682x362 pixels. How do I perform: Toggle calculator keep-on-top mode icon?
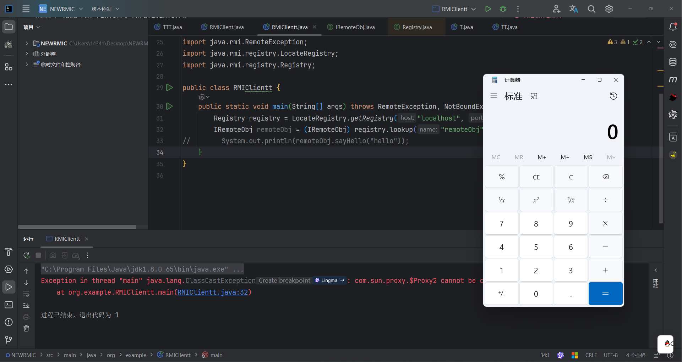534,96
